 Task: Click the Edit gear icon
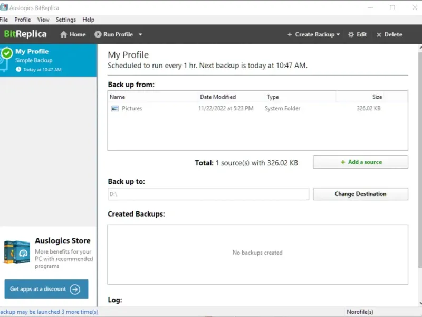351,35
